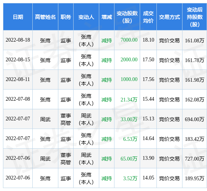Click the 日期 column header
This screenshot has width=207, height=191.
[18, 17]
